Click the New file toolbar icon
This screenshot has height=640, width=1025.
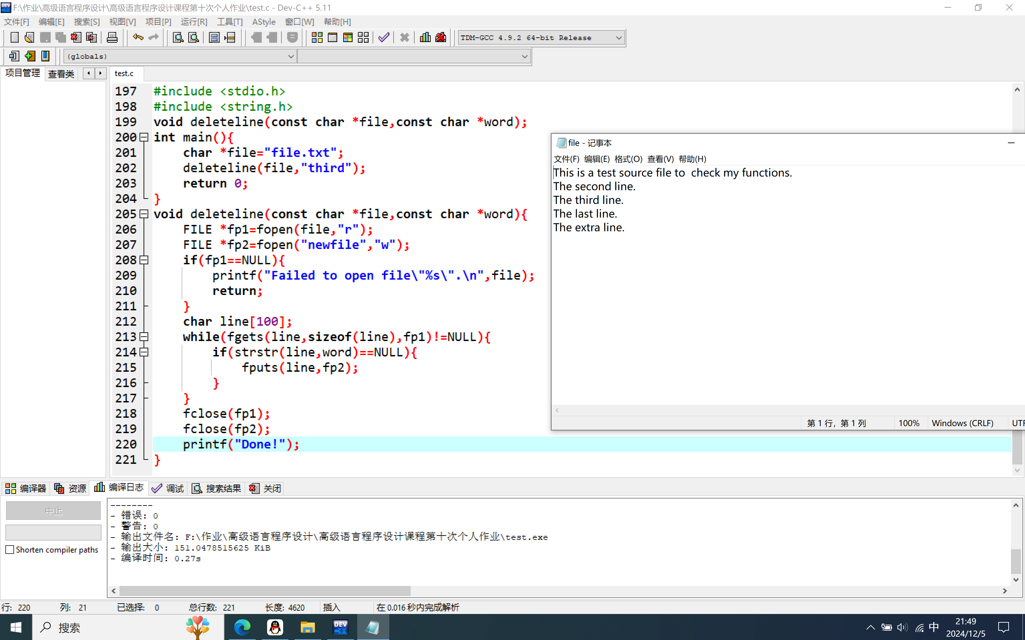click(x=14, y=38)
